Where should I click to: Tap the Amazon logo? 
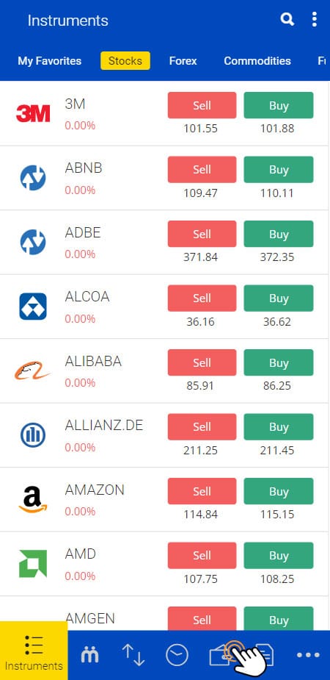(x=33, y=500)
